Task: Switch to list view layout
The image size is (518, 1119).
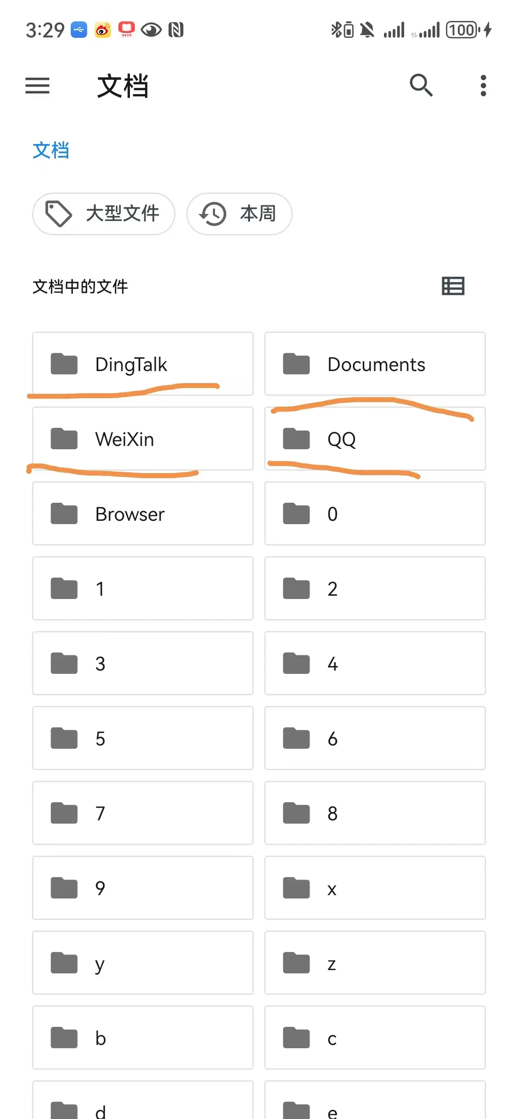Action: tap(453, 286)
